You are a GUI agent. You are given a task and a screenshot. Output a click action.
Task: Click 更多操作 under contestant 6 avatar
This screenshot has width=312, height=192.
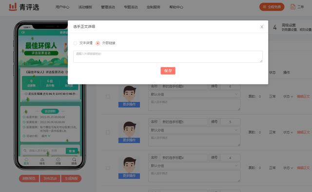tap(129, 105)
